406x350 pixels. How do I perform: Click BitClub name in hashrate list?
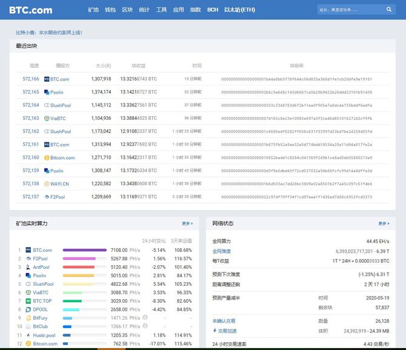click(40, 326)
